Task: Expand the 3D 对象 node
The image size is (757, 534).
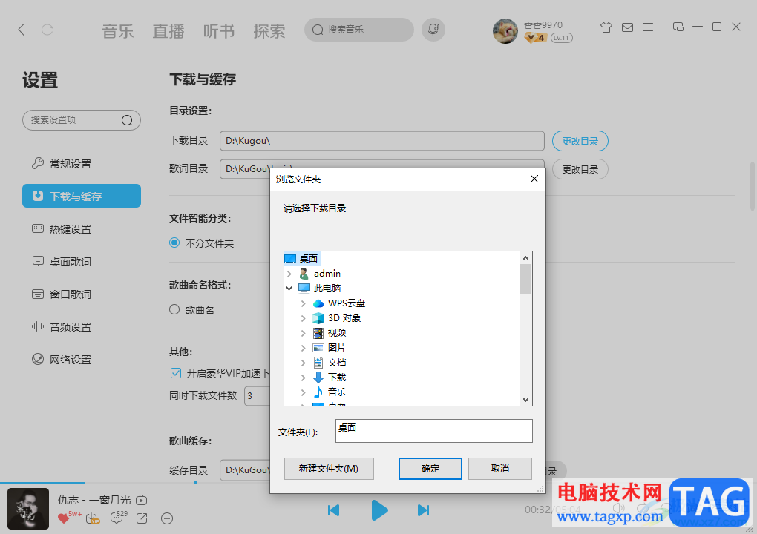Action: (x=304, y=318)
